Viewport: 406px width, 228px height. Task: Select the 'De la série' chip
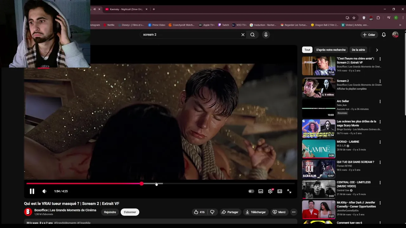click(x=358, y=50)
